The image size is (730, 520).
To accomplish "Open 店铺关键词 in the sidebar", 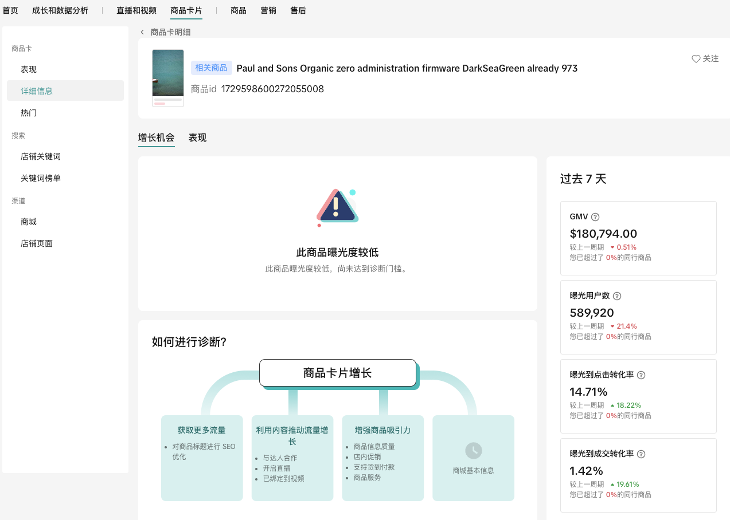I will click(41, 156).
